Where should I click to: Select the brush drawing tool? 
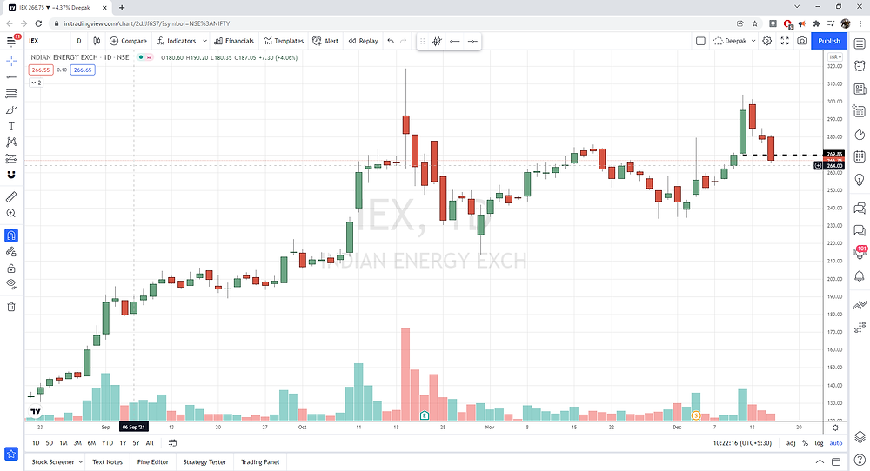click(11, 109)
